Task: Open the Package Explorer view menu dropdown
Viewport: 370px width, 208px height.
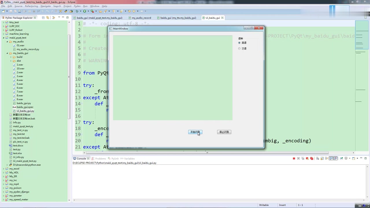Action: click(59, 17)
